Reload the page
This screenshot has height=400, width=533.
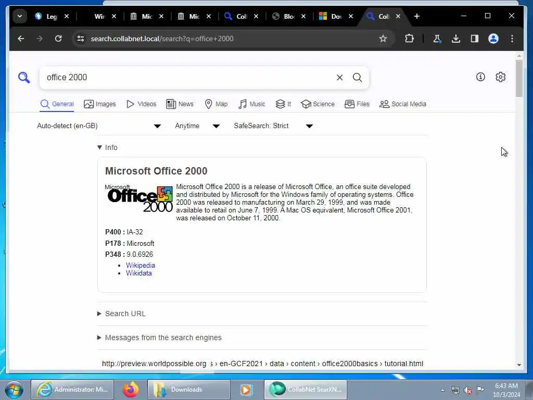[x=58, y=39]
